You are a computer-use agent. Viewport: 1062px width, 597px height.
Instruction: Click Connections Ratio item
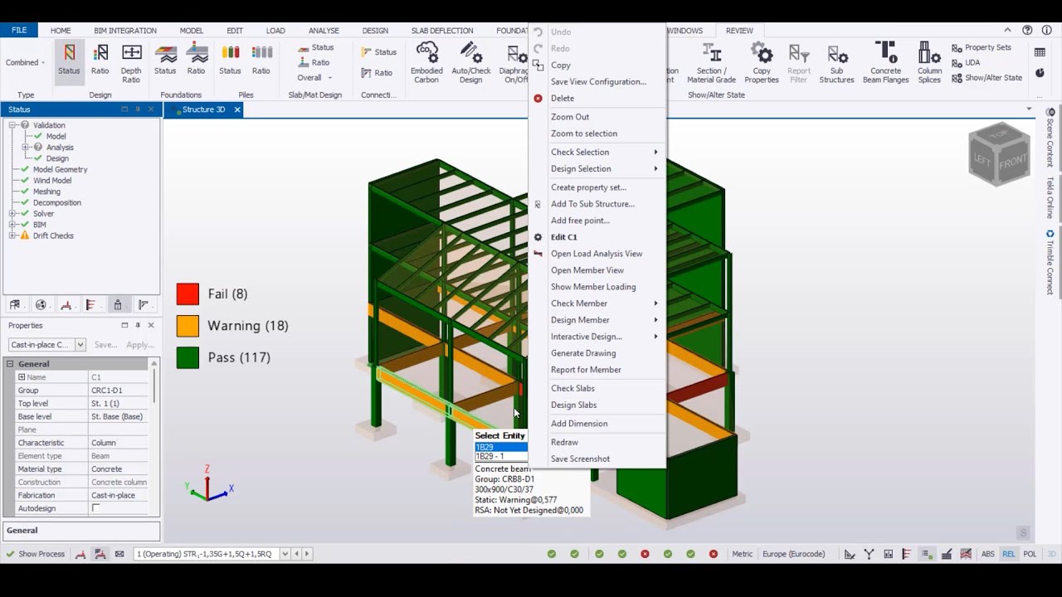pos(377,73)
